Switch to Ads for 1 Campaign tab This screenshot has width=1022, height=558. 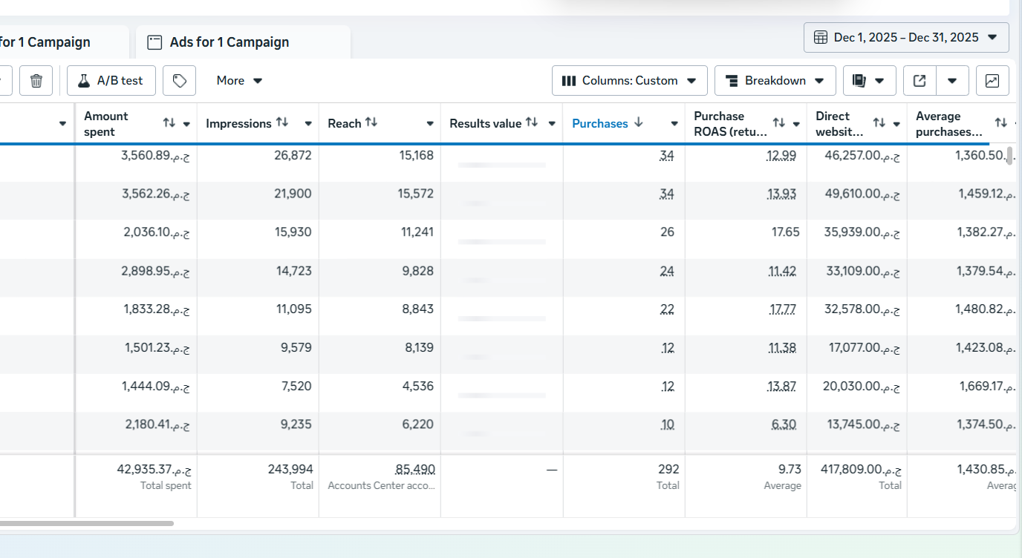point(229,42)
